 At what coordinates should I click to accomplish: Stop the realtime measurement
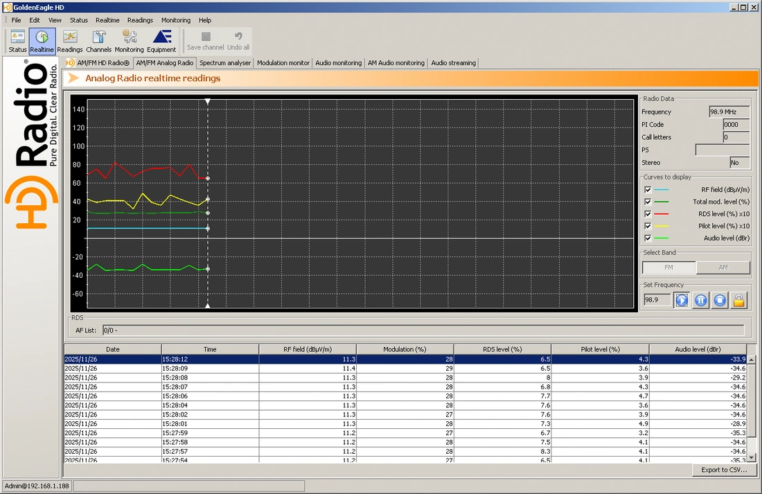720,300
